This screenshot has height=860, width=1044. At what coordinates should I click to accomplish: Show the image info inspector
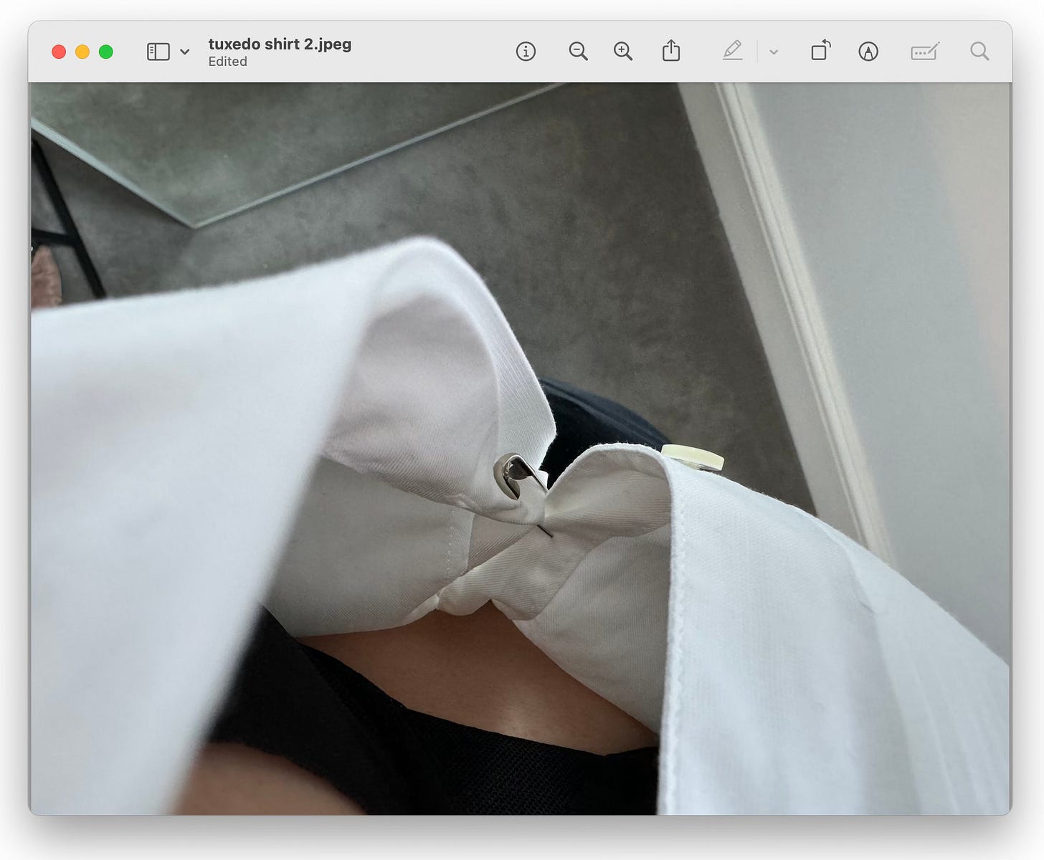(526, 52)
